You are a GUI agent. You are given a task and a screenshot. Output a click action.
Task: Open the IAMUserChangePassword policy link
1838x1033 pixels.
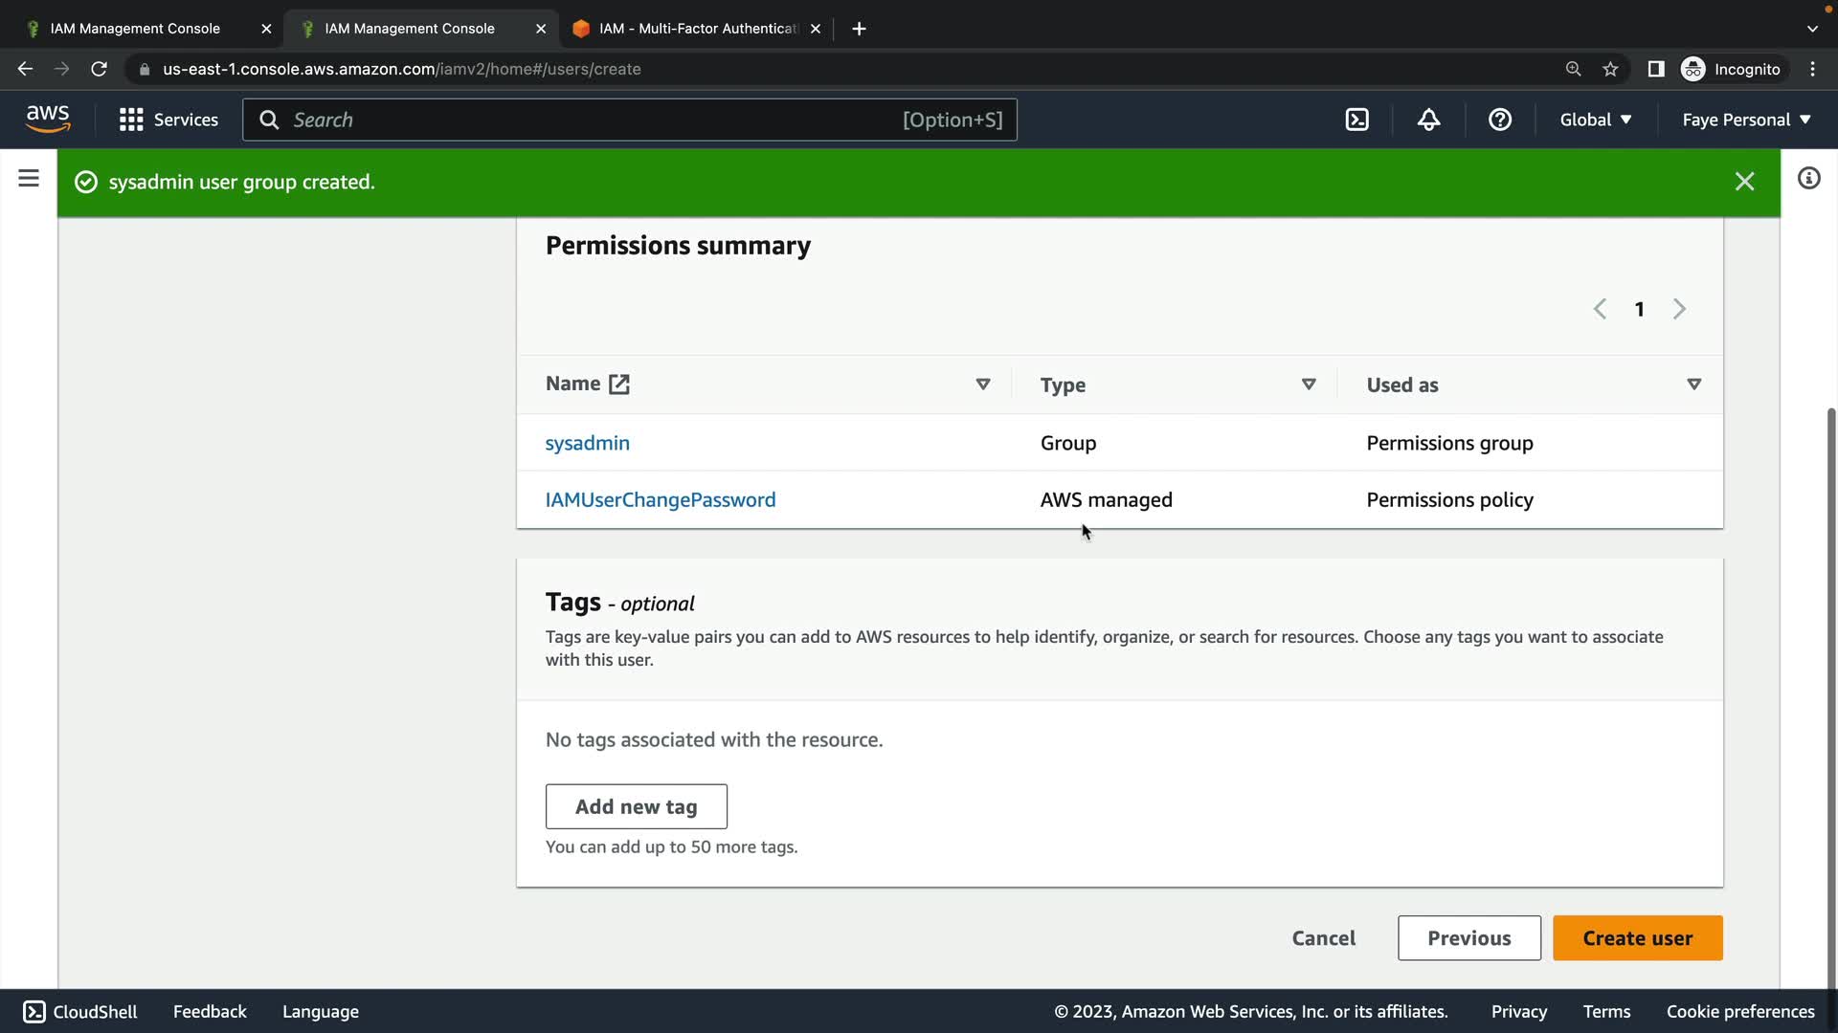pyautogui.click(x=661, y=500)
